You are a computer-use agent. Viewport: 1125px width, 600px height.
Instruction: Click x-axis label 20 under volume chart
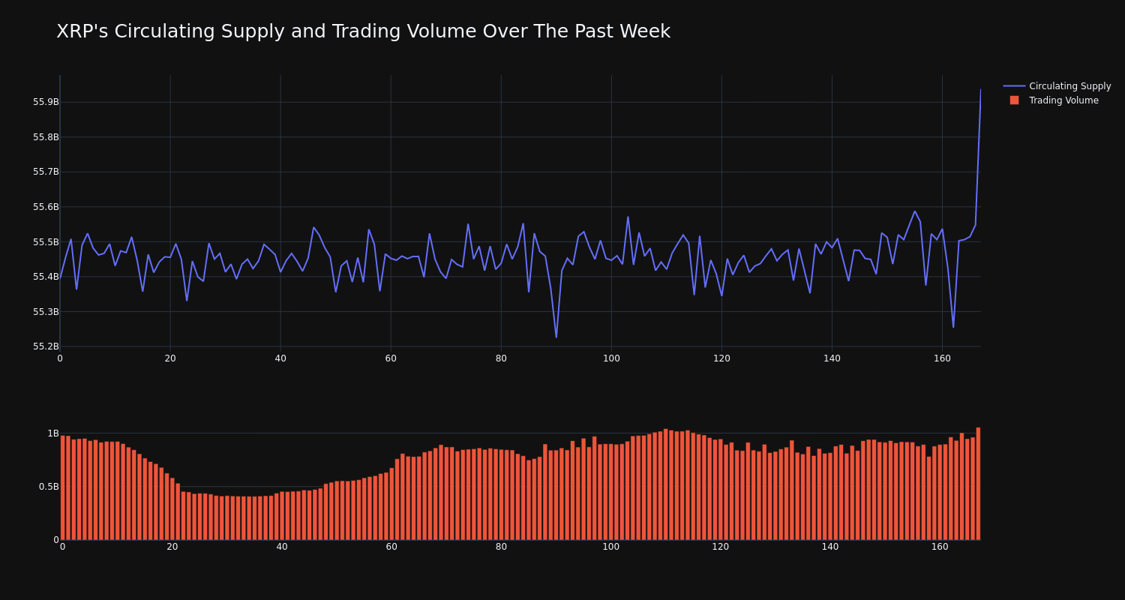click(172, 547)
